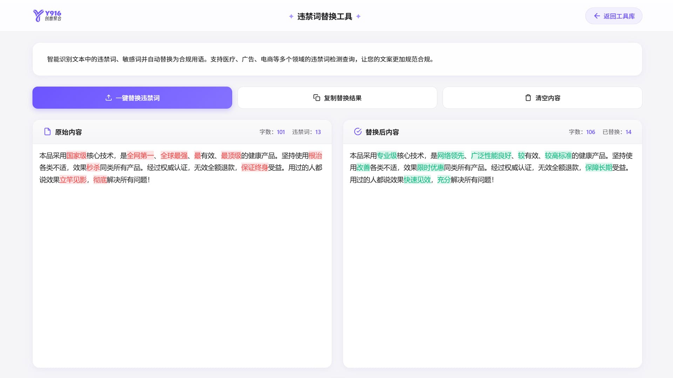Image resolution: width=673 pixels, height=378 pixels.
Task: Click the trash icon inside 清空内容 button
Action: (528, 98)
